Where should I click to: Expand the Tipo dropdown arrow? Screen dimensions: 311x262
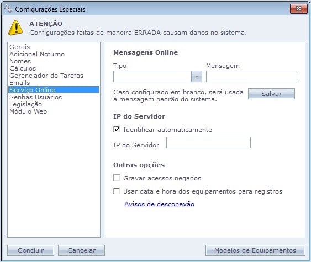(196, 77)
